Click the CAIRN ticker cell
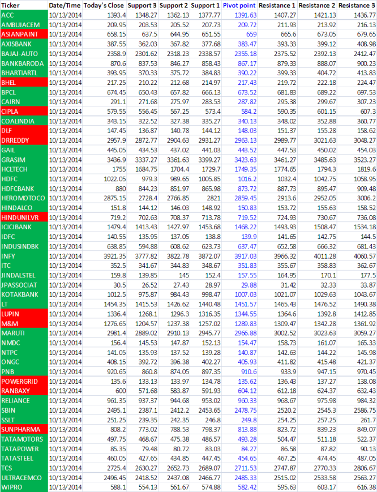Image resolution: width=377 pixels, height=492 pixels. (x=24, y=102)
